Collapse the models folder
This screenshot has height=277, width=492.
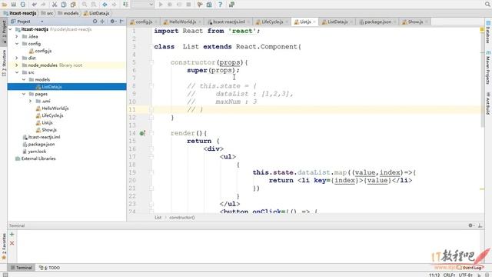click(24, 79)
